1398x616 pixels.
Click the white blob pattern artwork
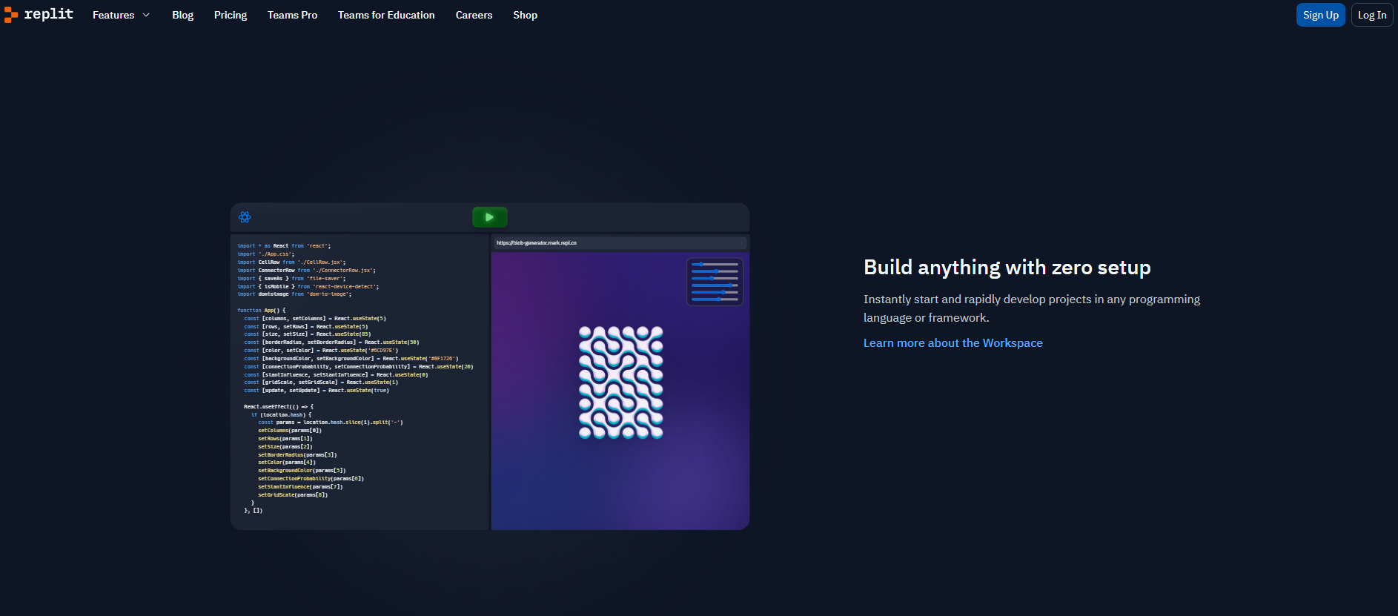click(x=620, y=382)
